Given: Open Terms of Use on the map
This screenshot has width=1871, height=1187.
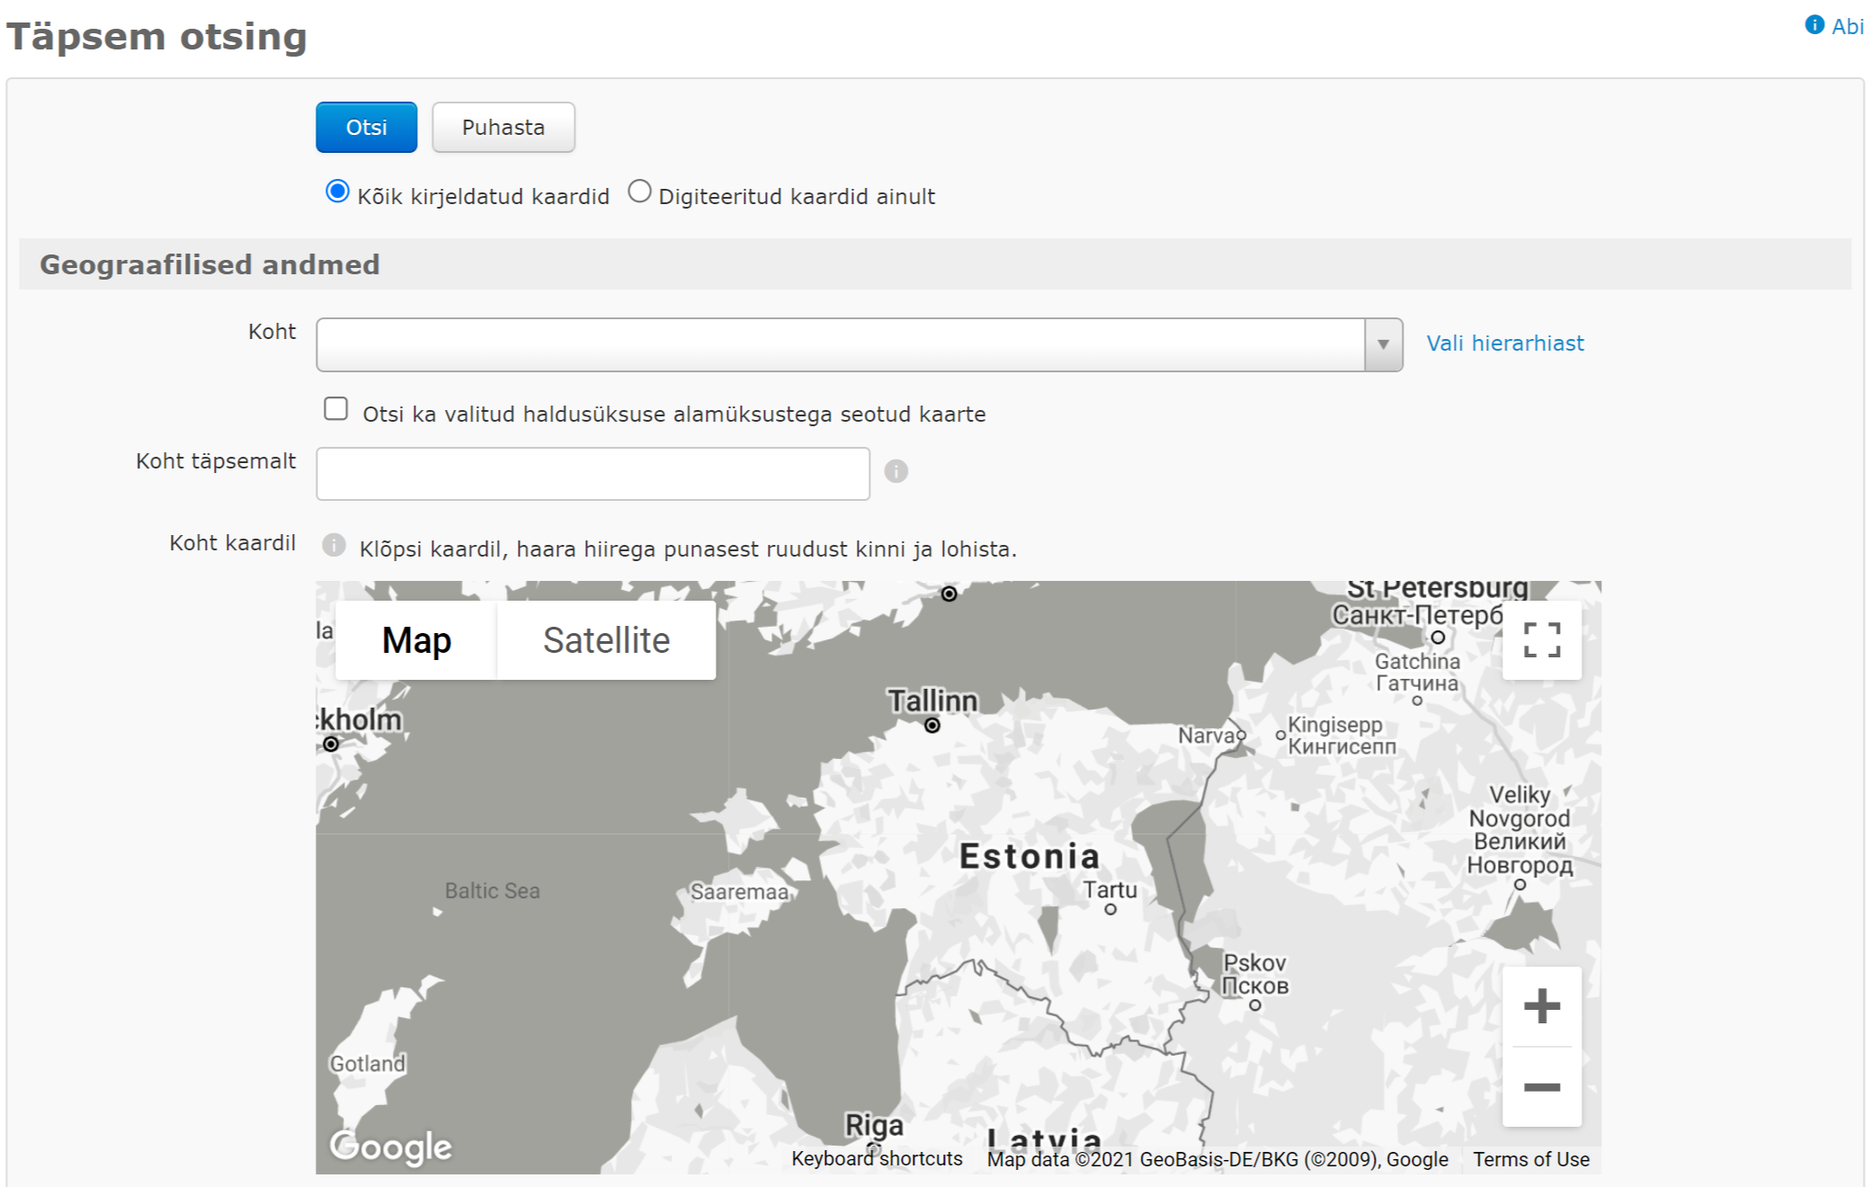Looking at the screenshot, I should coord(1530,1159).
